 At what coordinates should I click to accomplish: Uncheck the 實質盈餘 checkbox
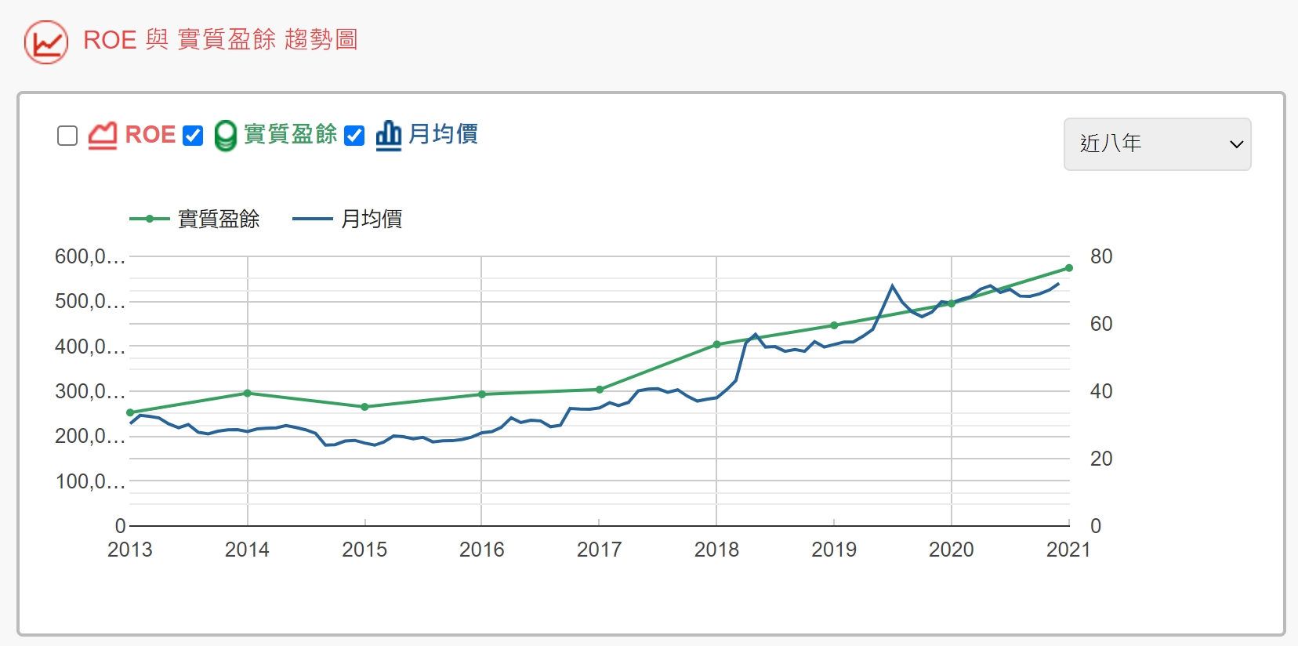[193, 136]
